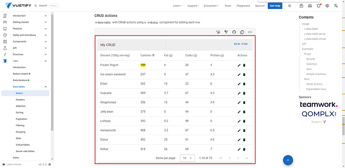Open example in Vuetify Playground icon
The height and width of the screenshot is (168, 345).
tap(226, 32)
